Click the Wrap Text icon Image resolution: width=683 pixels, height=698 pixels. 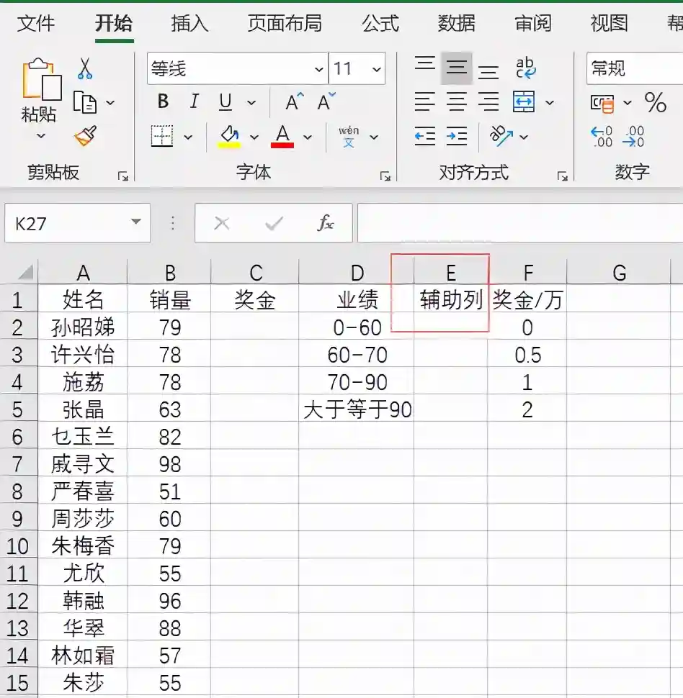[526, 69]
